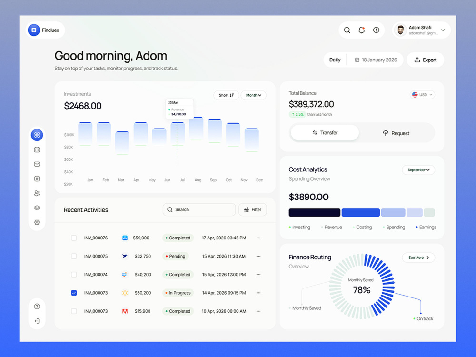Click the bright blue bar segment
Screen dimensions: 476x357
(x=360, y=212)
